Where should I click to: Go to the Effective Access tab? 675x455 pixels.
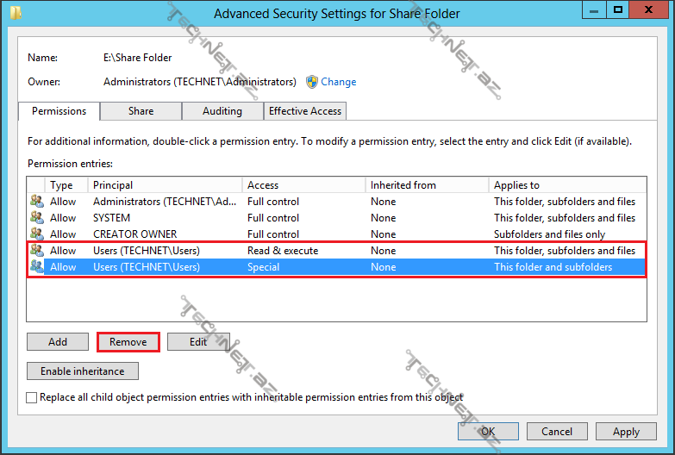(305, 111)
